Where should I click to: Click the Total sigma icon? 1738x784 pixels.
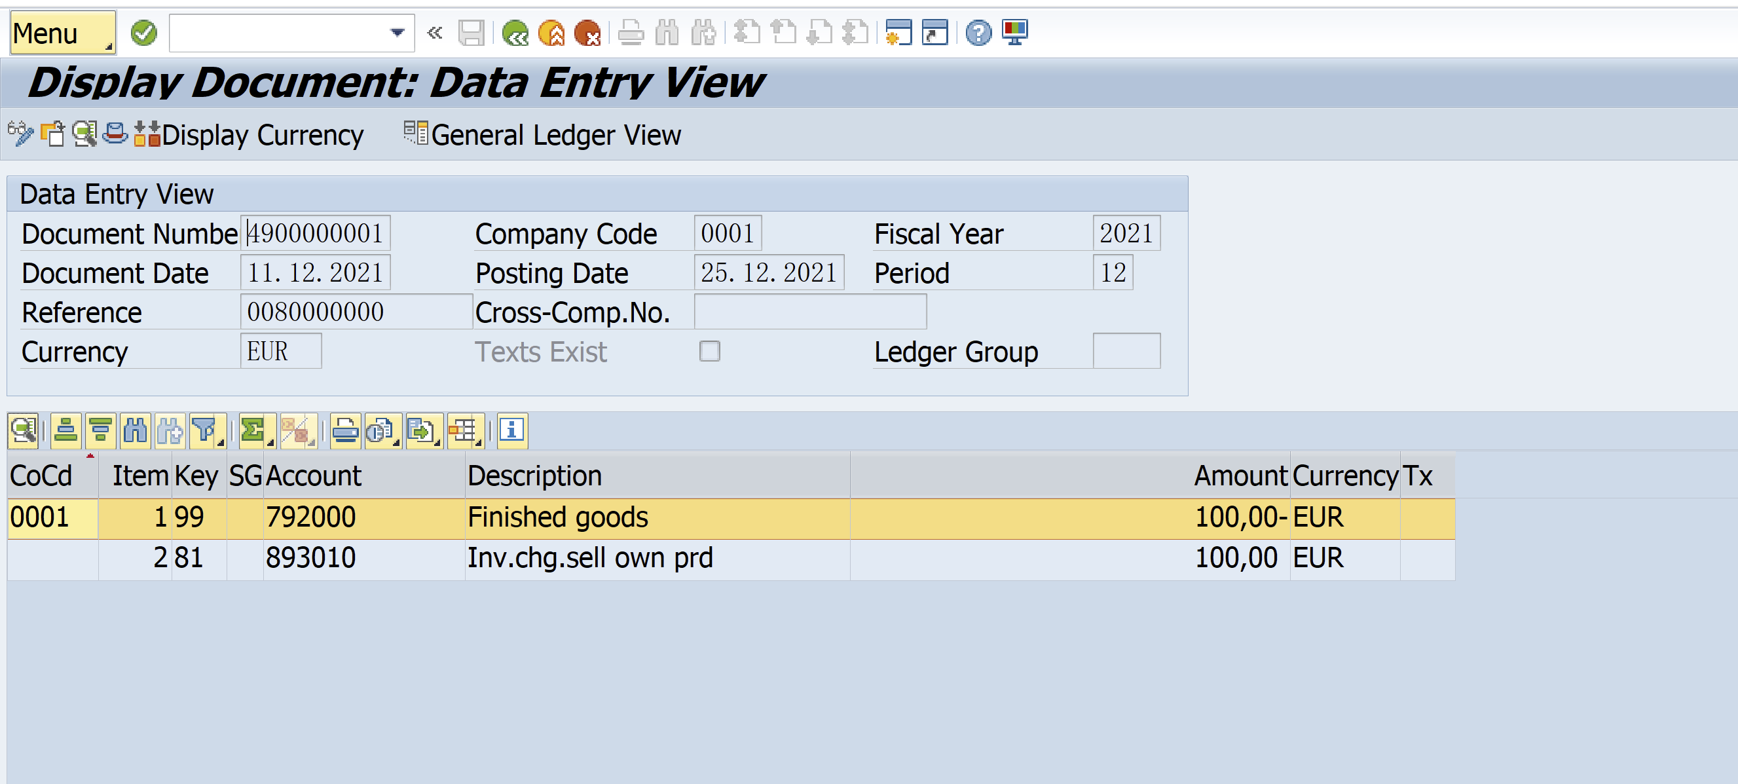(x=252, y=430)
